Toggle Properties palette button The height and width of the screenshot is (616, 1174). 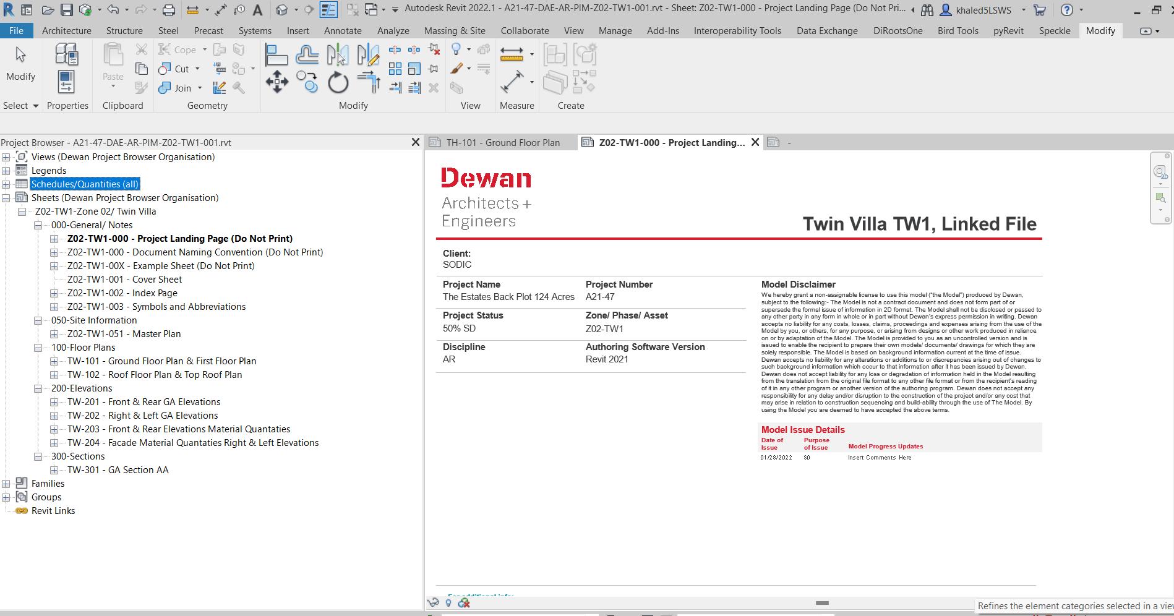point(66,82)
